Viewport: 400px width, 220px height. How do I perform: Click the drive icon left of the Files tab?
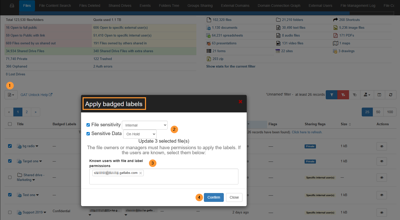[12, 6]
